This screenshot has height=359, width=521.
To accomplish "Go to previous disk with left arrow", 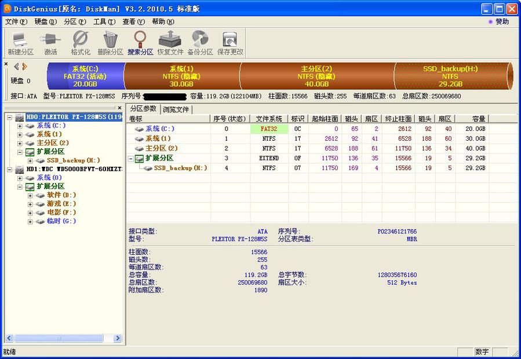I will tap(16, 67).
